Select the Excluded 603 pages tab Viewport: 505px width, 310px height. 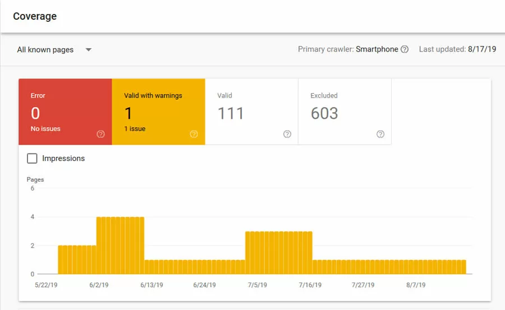(344, 112)
